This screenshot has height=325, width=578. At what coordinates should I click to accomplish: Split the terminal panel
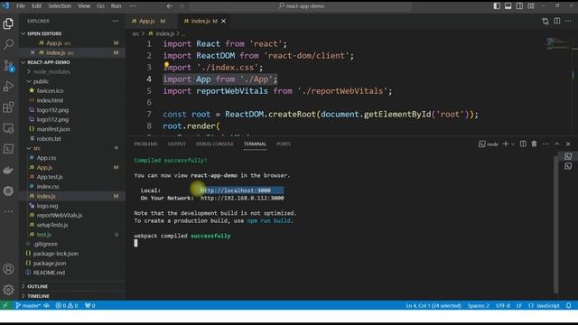(523, 144)
